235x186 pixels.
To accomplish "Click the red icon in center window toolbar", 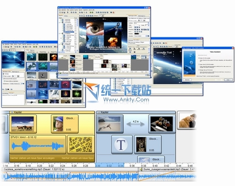I will click(113, 12).
